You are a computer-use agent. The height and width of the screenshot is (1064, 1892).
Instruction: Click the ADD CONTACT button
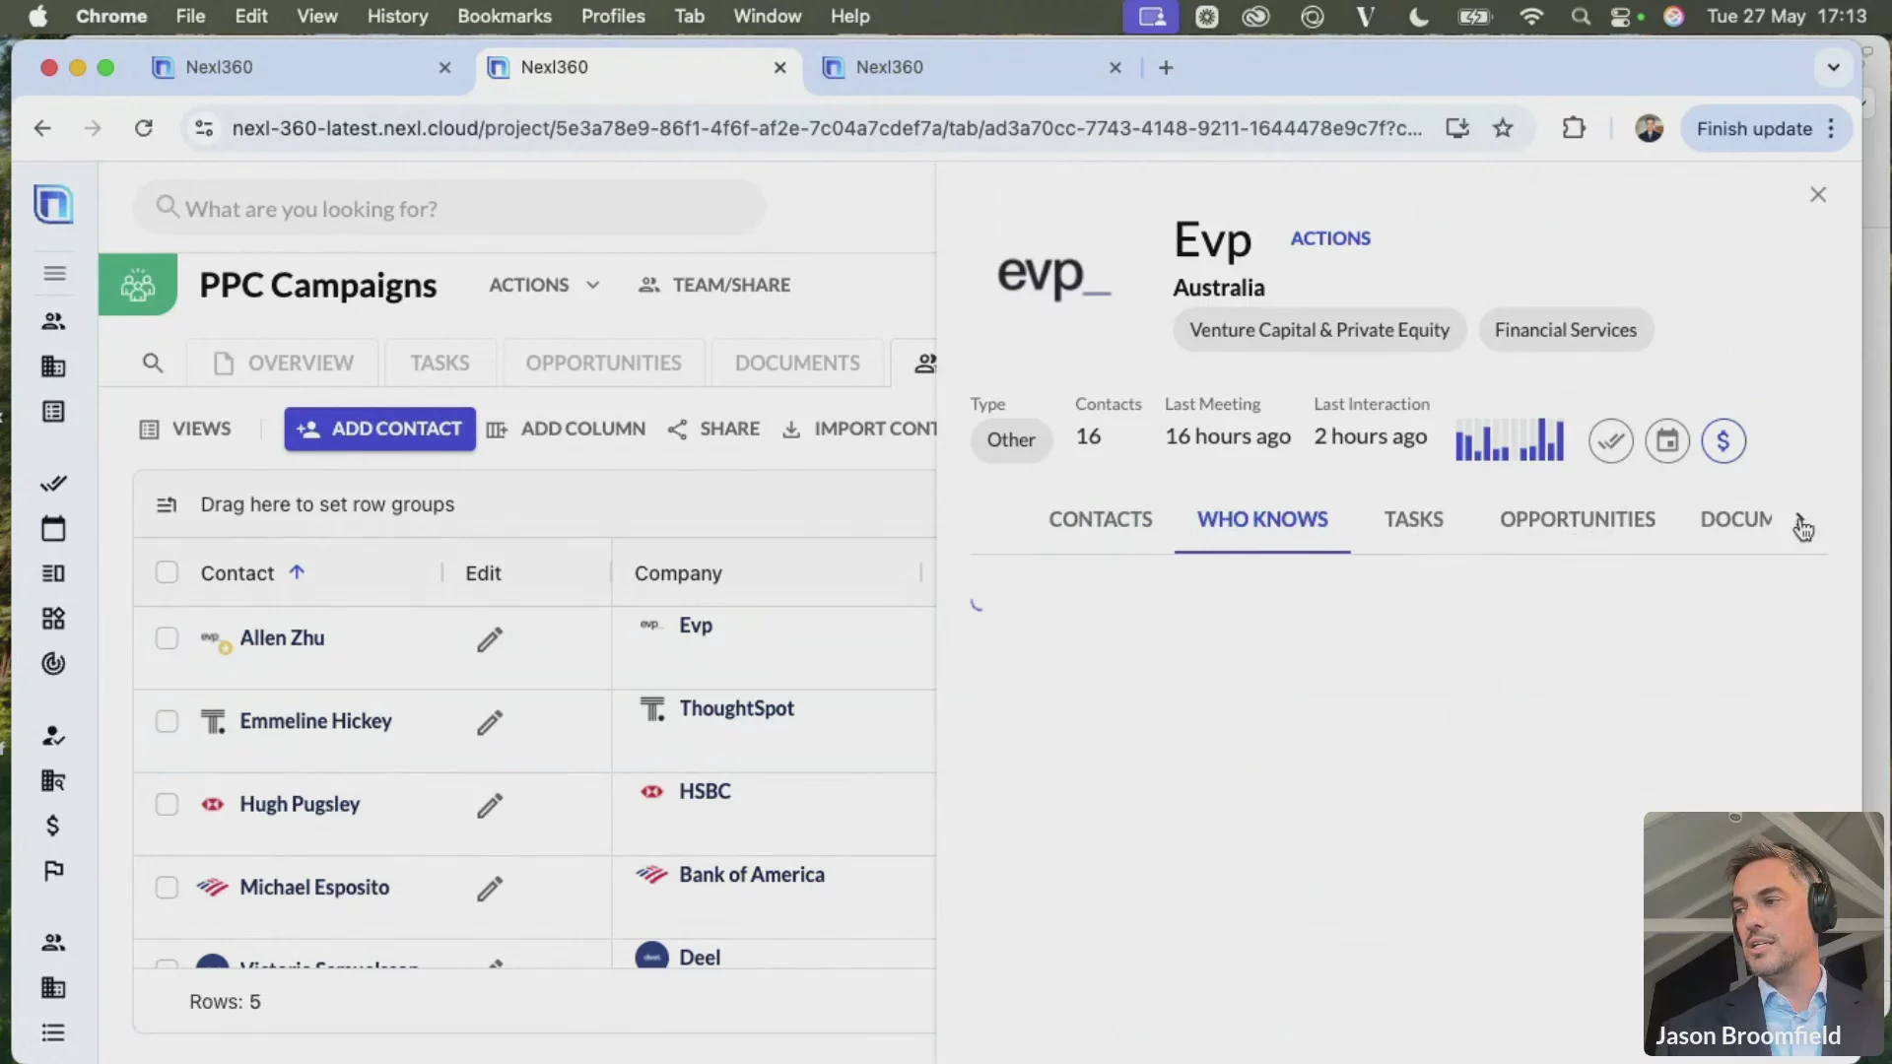tap(379, 429)
